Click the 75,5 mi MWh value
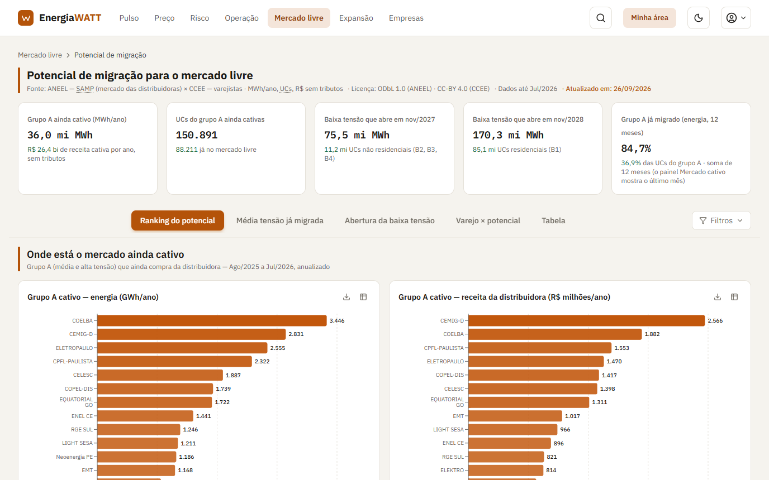This screenshot has width=769, height=480. (x=357, y=135)
